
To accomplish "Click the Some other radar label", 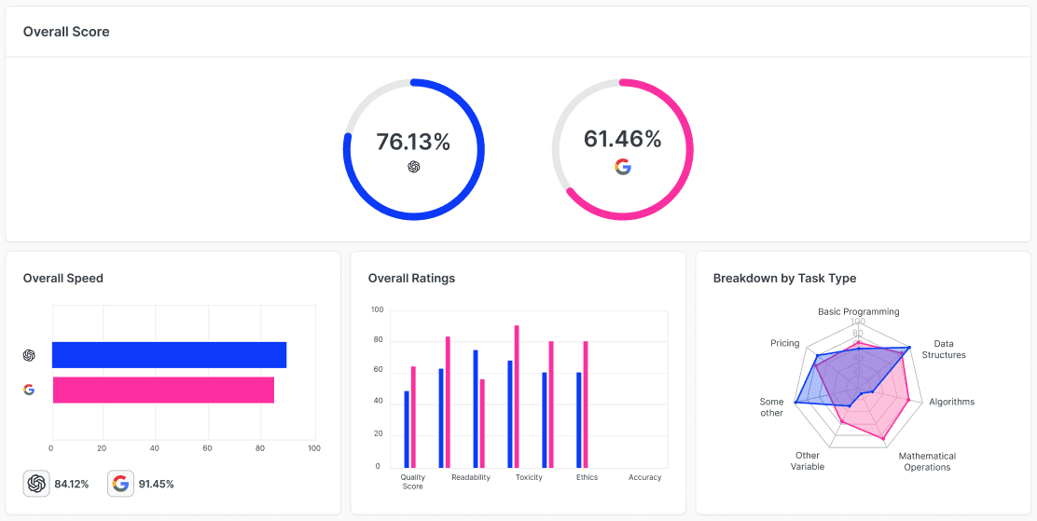I will pos(771,407).
